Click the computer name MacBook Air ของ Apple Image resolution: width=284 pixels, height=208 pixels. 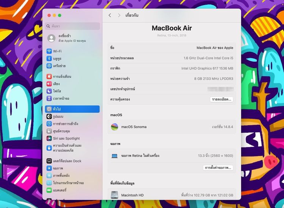click(215, 48)
